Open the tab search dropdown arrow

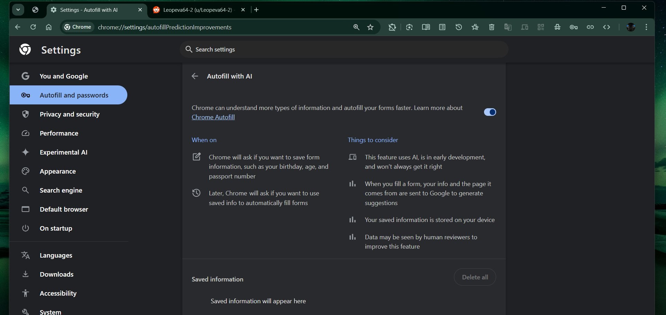click(x=18, y=10)
